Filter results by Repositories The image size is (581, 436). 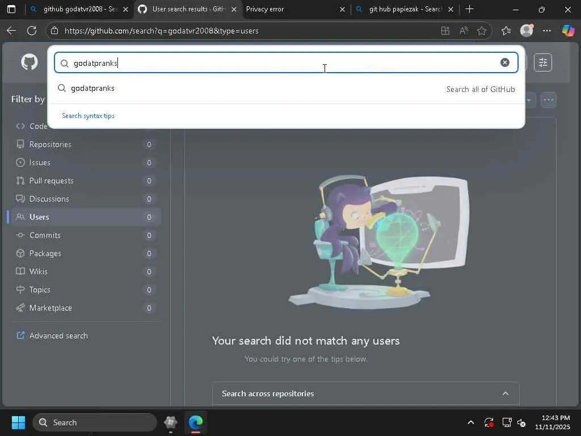pos(85,144)
